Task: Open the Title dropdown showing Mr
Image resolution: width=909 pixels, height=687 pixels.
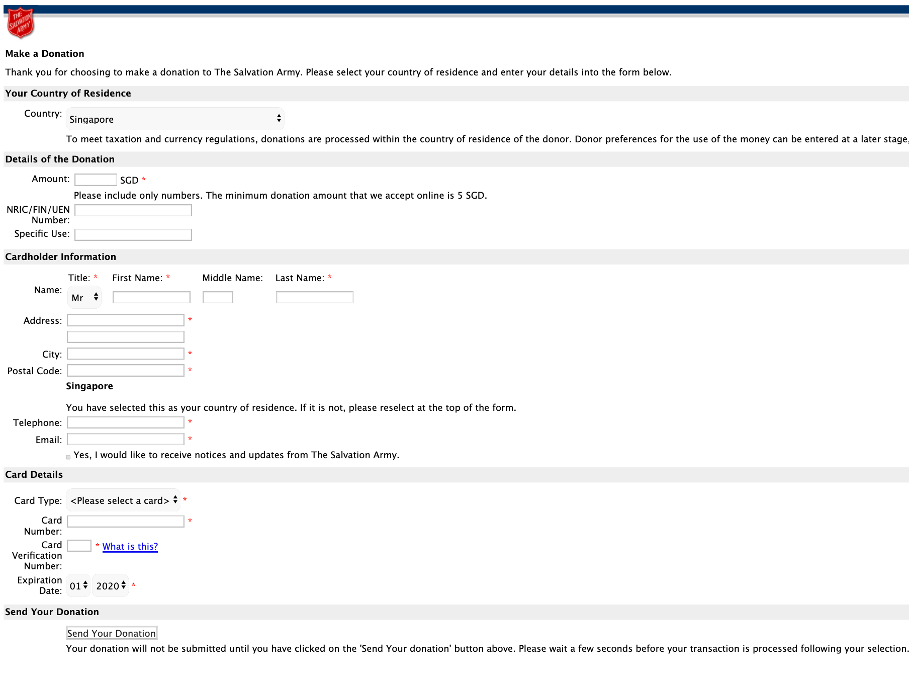Action: 84,298
